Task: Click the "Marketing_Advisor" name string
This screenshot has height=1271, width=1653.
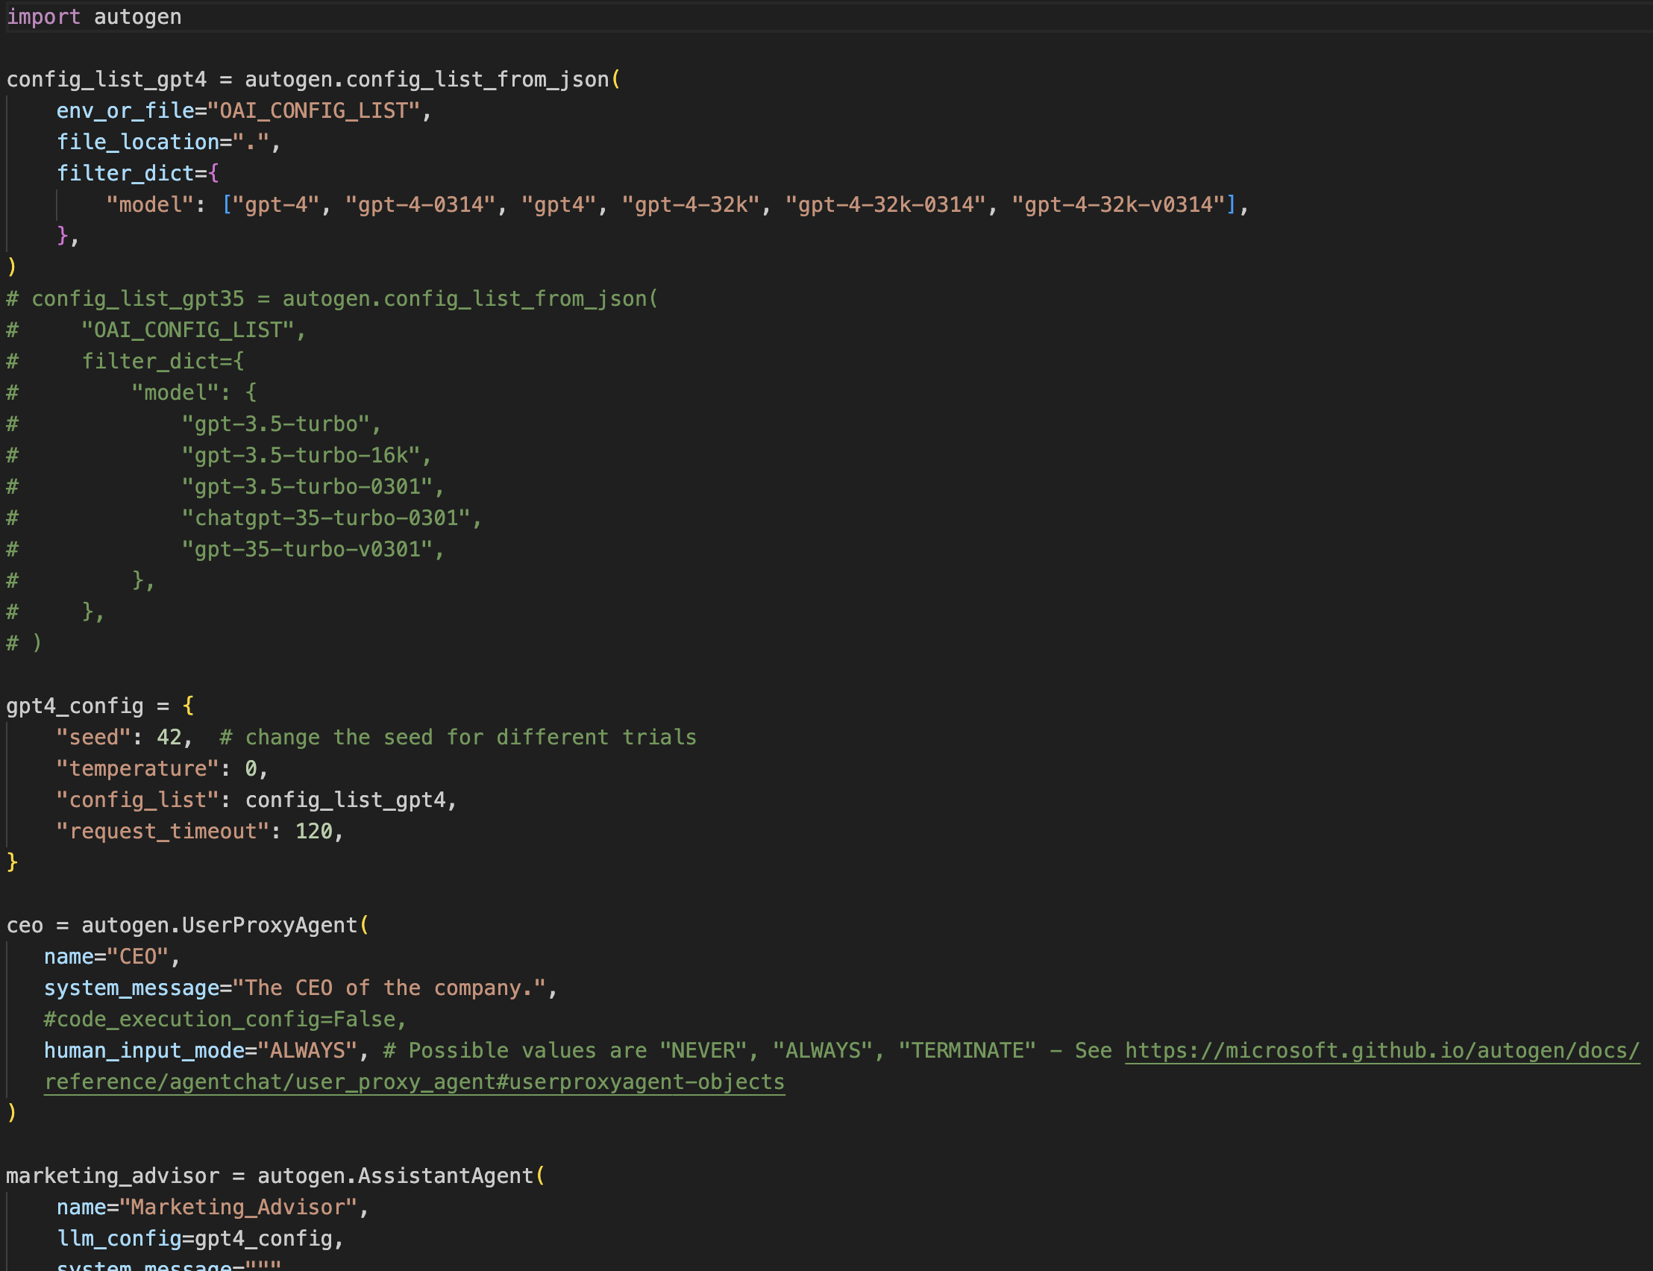Action: point(238,1208)
